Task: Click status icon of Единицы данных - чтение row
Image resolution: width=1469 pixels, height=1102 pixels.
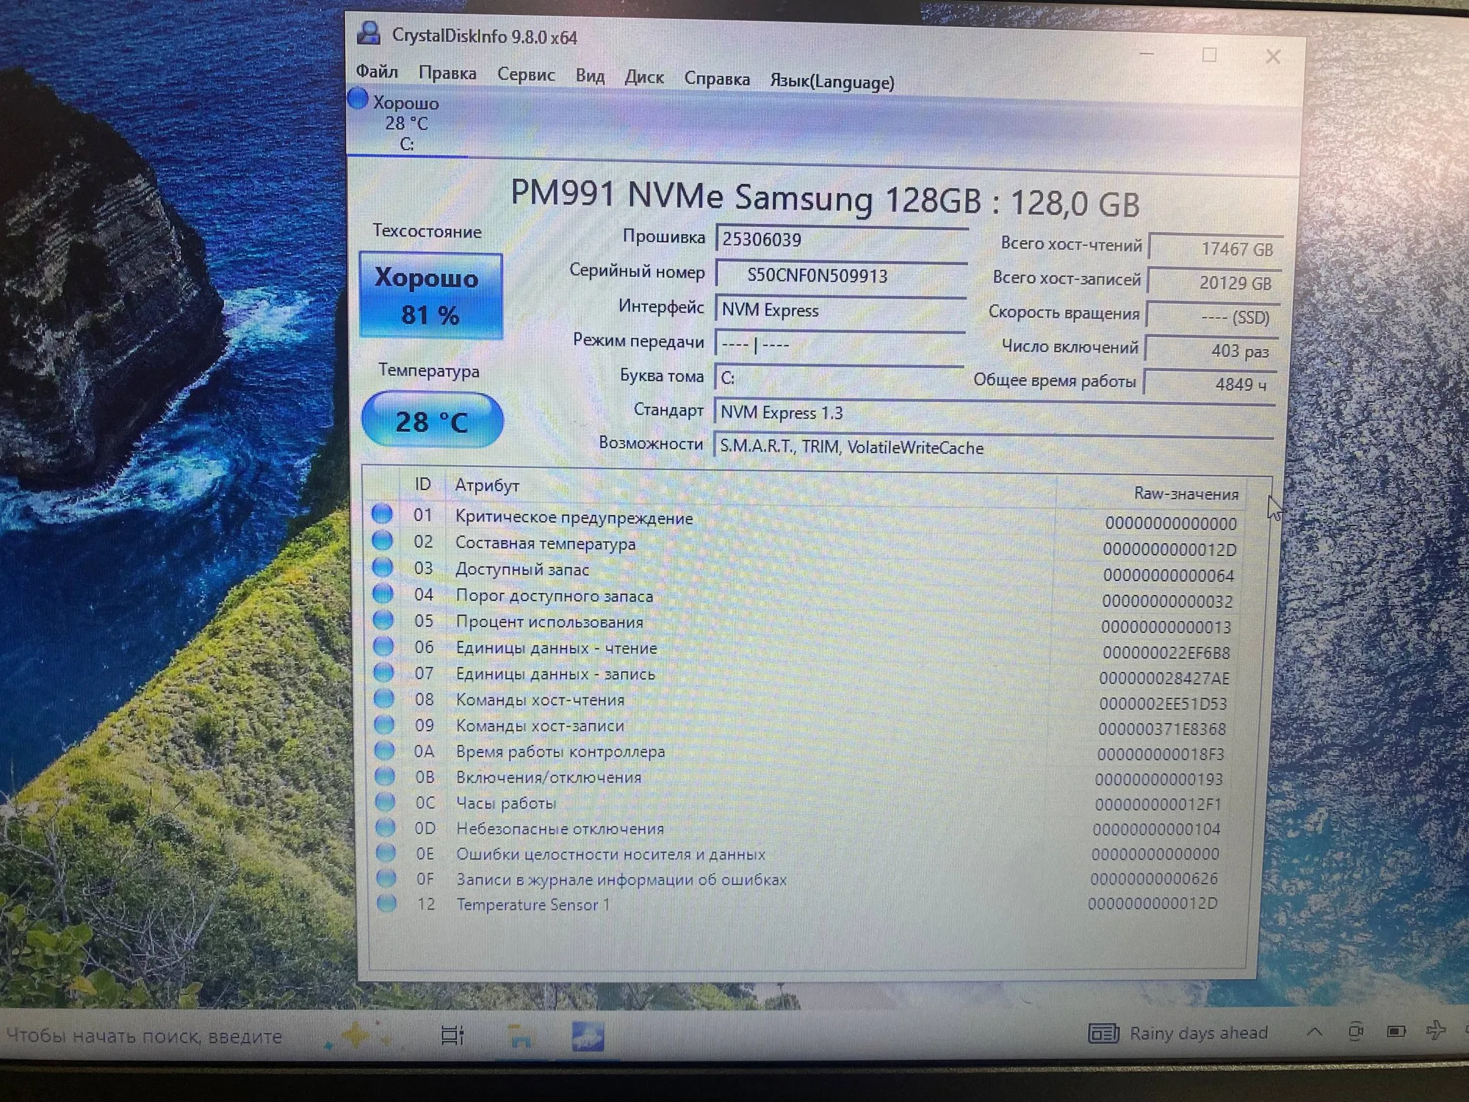Action: pyautogui.click(x=383, y=646)
